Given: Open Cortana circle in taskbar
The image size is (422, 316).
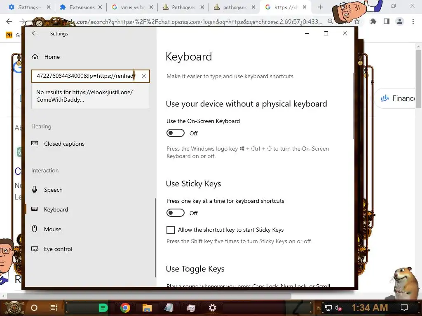Looking at the screenshot, I should (x=34, y=308).
